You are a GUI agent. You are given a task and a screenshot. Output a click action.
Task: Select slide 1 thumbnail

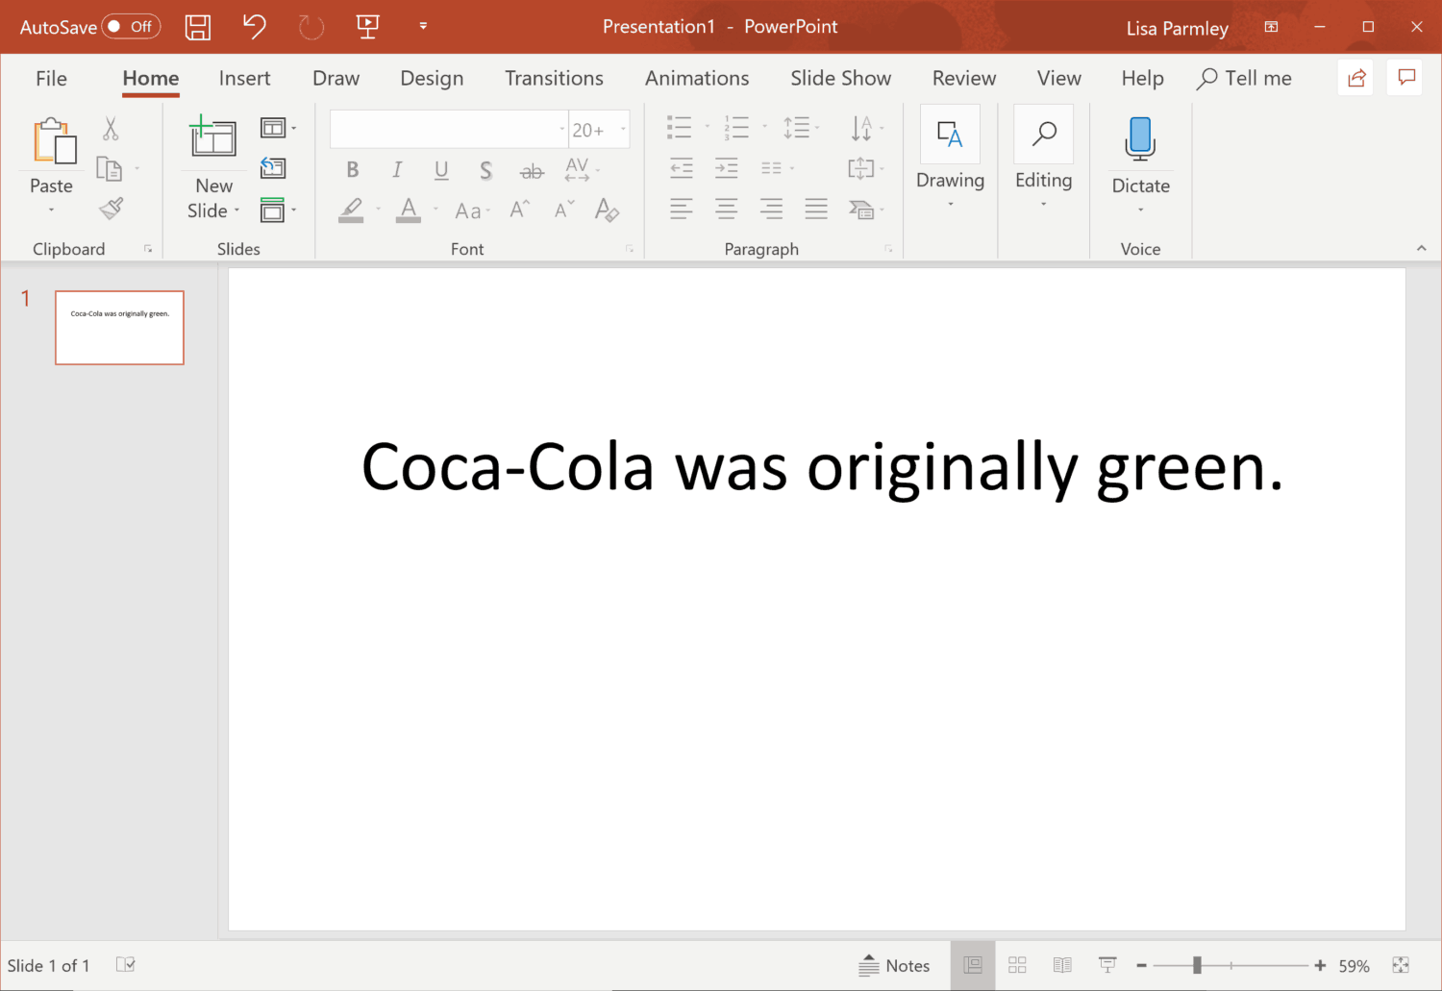coord(119,328)
